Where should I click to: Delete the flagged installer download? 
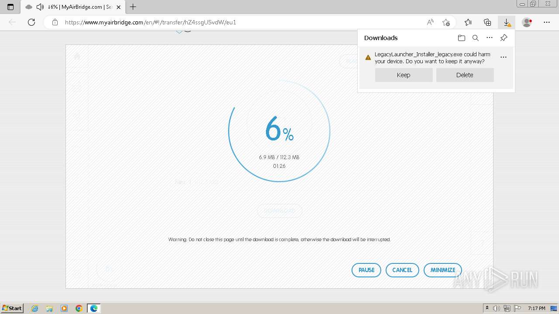tap(465, 75)
